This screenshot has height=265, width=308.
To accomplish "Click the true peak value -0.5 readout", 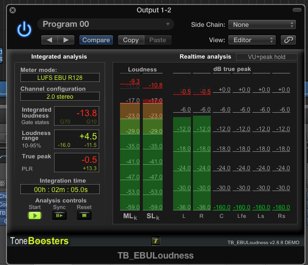I will tap(89, 160).
